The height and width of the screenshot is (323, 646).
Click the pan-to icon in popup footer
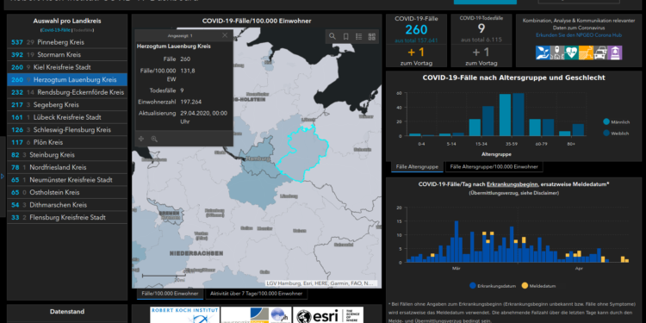141,139
